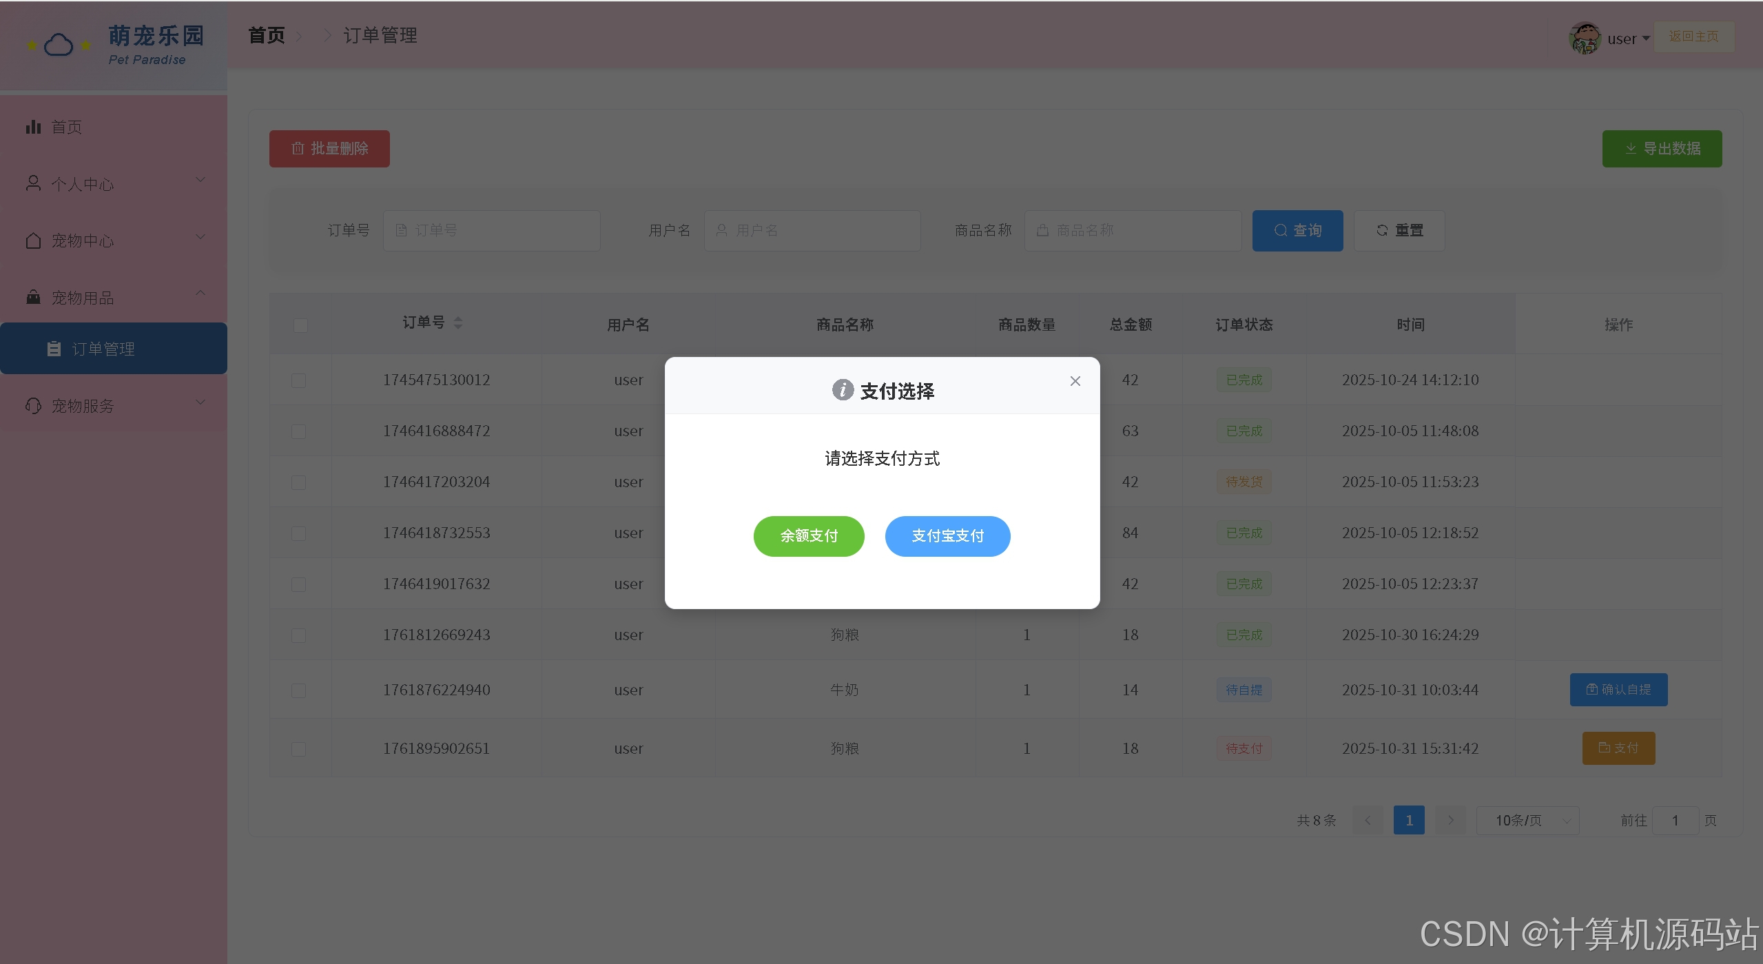Expand the 个人中心 sidebar menu
This screenshot has height=964, width=1763.
(114, 184)
